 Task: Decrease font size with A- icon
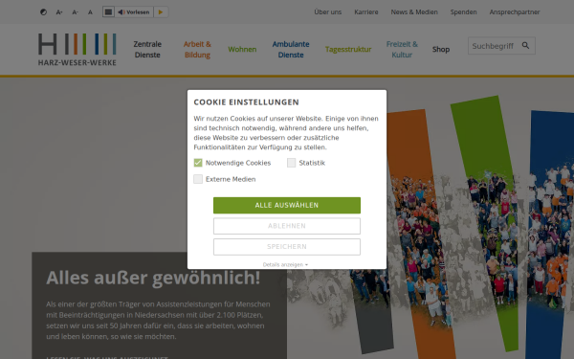pos(75,12)
